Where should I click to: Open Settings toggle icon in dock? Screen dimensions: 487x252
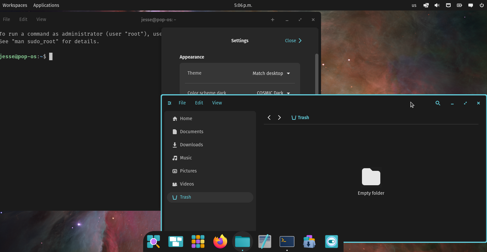pyautogui.click(x=332, y=242)
